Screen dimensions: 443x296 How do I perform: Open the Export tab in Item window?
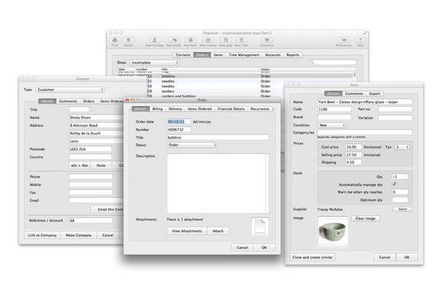(374, 94)
